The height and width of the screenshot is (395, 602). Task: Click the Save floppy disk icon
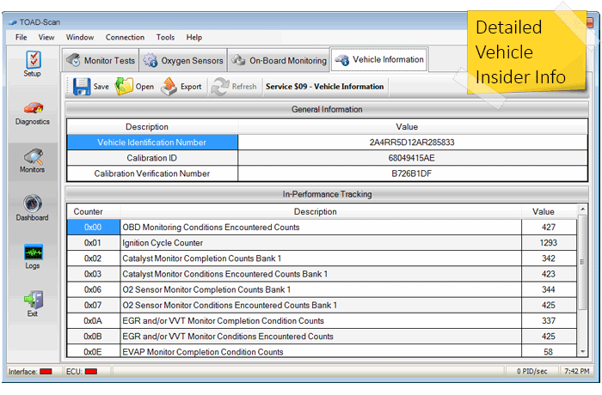(x=82, y=87)
